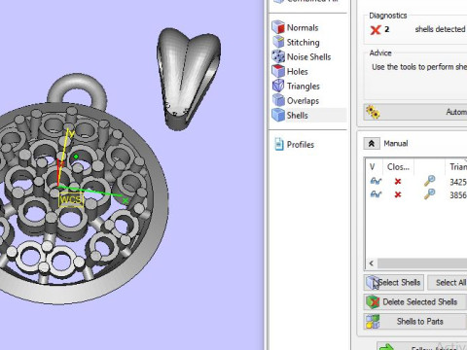Click the Shells to Parts button

click(415, 322)
